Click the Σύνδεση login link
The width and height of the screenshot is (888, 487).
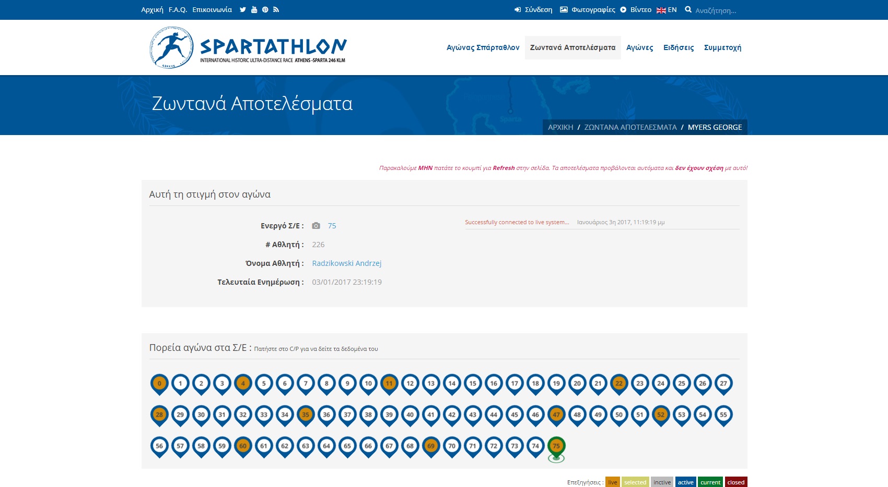533,9
